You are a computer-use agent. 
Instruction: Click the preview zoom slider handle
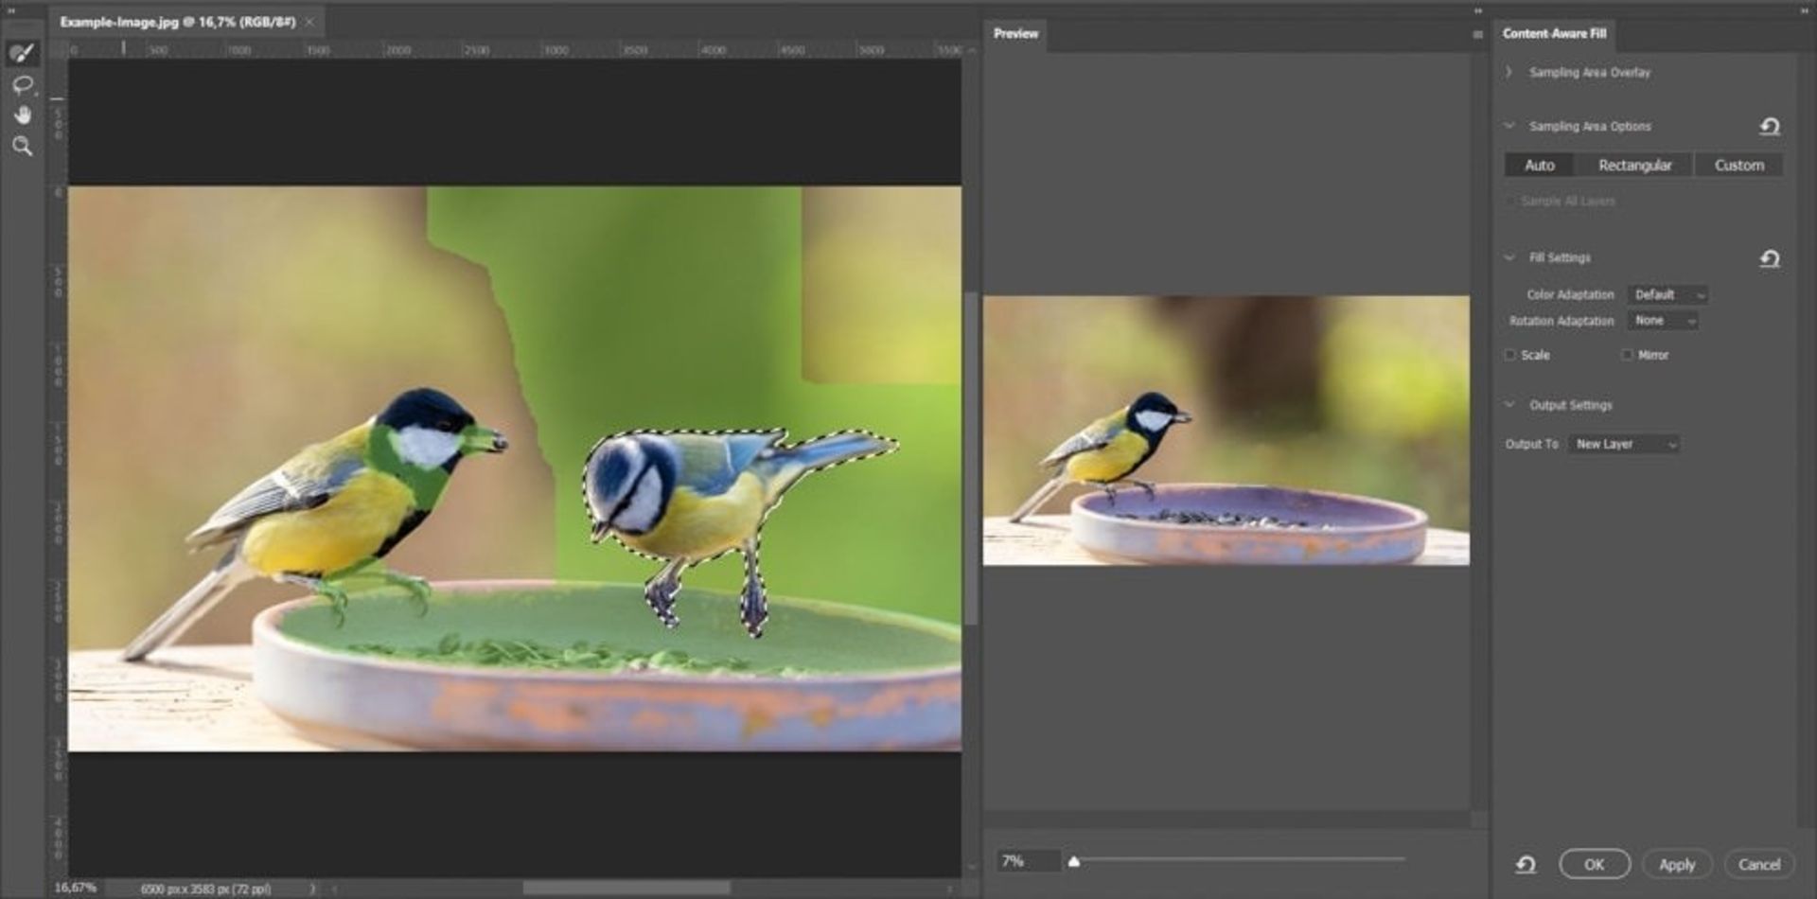point(1073,861)
